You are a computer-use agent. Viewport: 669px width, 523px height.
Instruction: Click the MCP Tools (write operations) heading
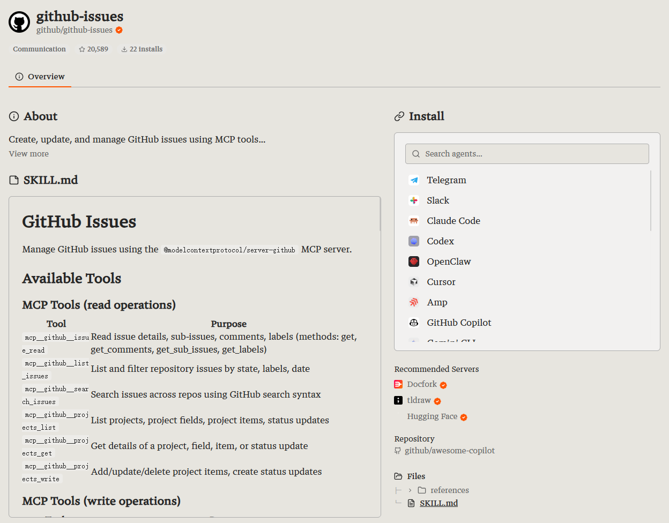pyautogui.click(x=101, y=501)
